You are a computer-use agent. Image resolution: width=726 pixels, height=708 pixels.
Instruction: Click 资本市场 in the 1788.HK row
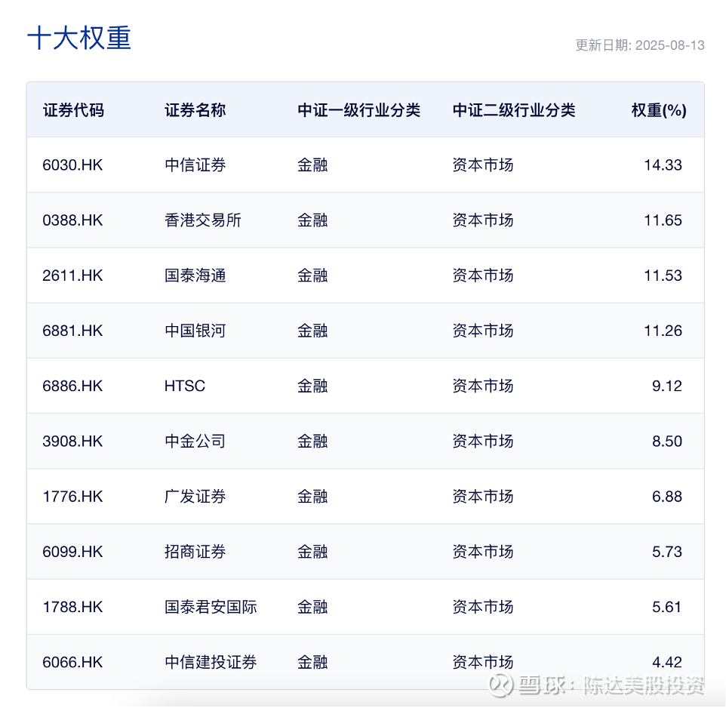[x=483, y=607]
